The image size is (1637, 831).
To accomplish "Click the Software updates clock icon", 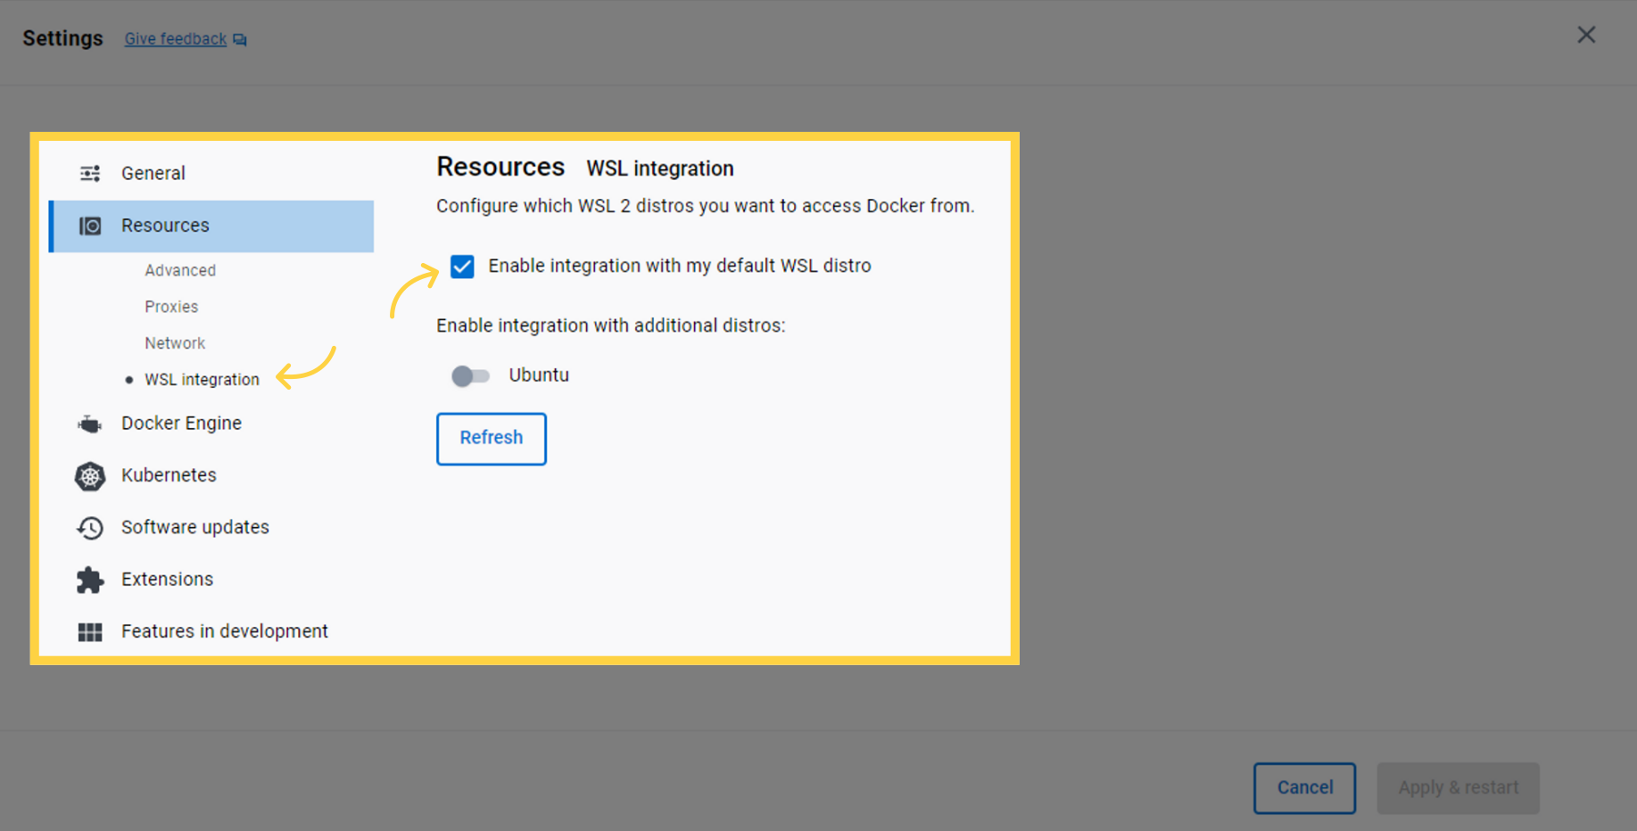I will [x=90, y=528].
